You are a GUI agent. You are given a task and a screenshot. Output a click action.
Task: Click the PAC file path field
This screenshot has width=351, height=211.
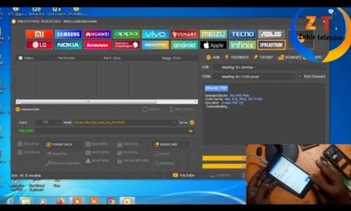pos(112,131)
